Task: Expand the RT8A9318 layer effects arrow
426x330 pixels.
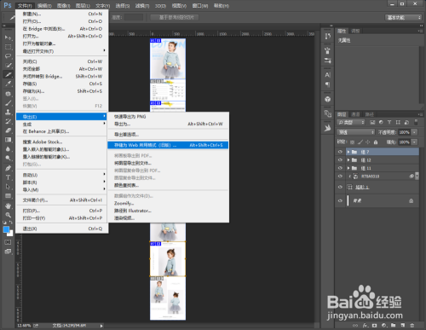Action: 417,177
